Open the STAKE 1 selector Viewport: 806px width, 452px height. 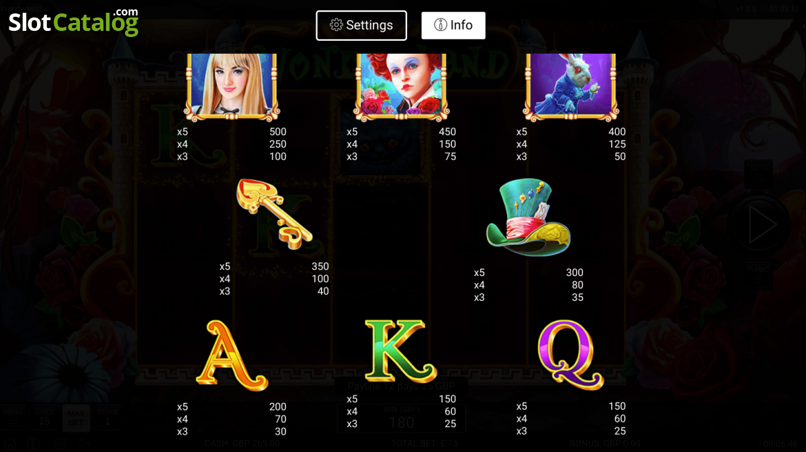point(107,418)
